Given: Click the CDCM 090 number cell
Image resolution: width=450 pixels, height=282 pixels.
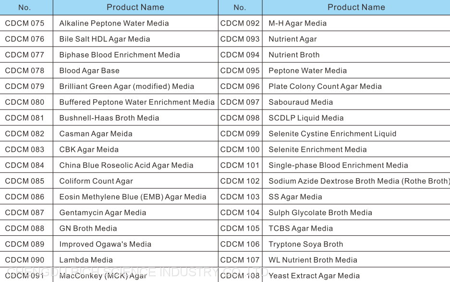Looking at the screenshot, I should 24,260.
